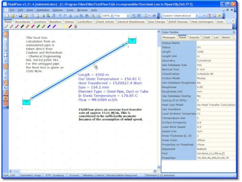Screen dimensions: 242x182
Task: Select the bright yellow pipe icon
Action: click(x=65, y=26)
